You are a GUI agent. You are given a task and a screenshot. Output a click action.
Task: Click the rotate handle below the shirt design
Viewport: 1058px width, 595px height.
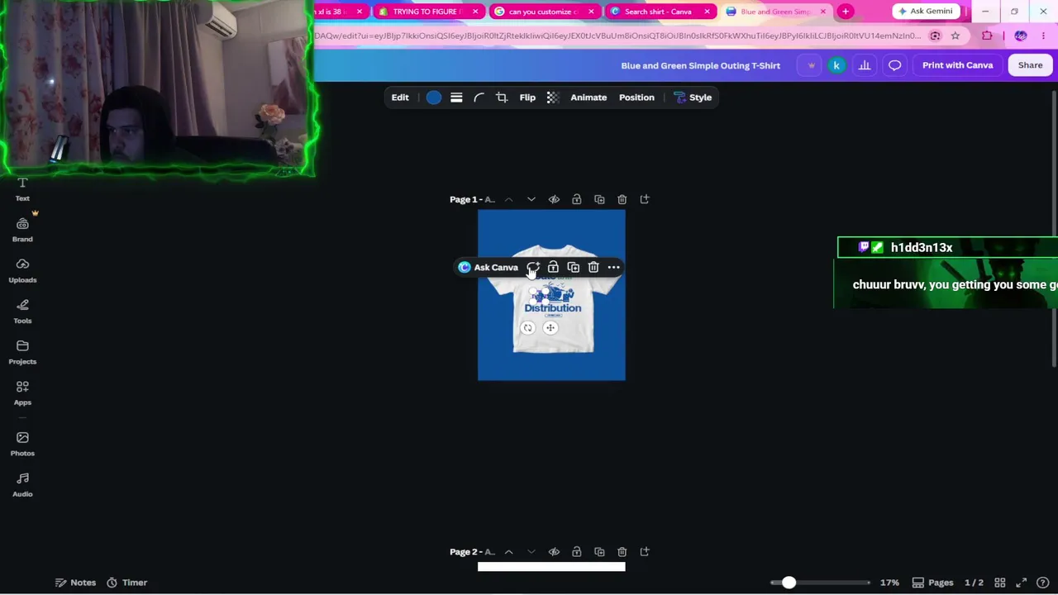pyautogui.click(x=528, y=328)
